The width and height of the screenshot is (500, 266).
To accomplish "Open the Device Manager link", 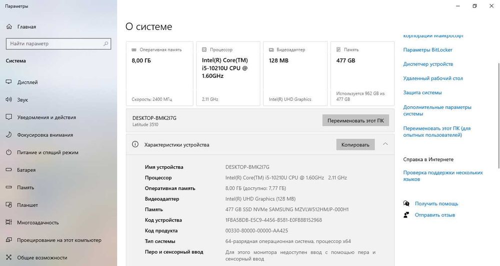I will [428, 64].
